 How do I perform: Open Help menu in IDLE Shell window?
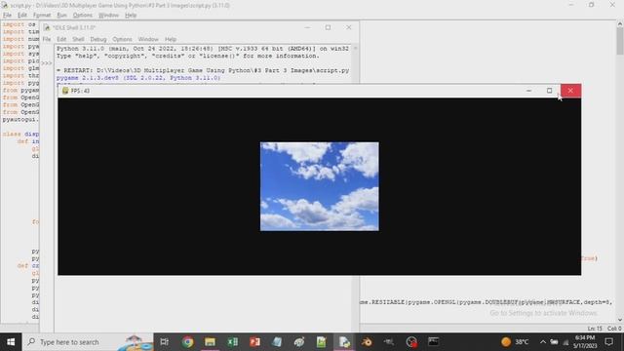[171, 39]
